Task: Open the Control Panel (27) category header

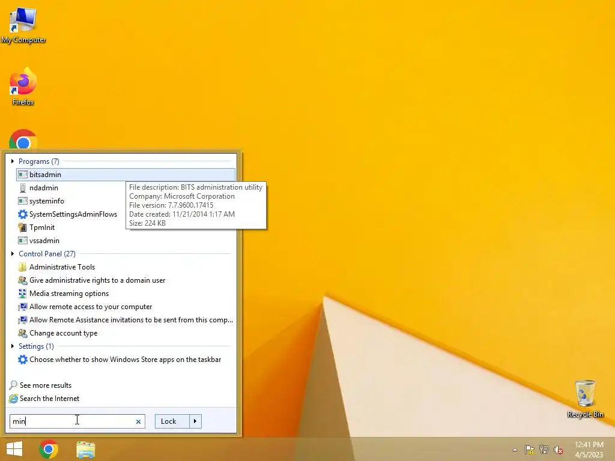Action: 47,254
